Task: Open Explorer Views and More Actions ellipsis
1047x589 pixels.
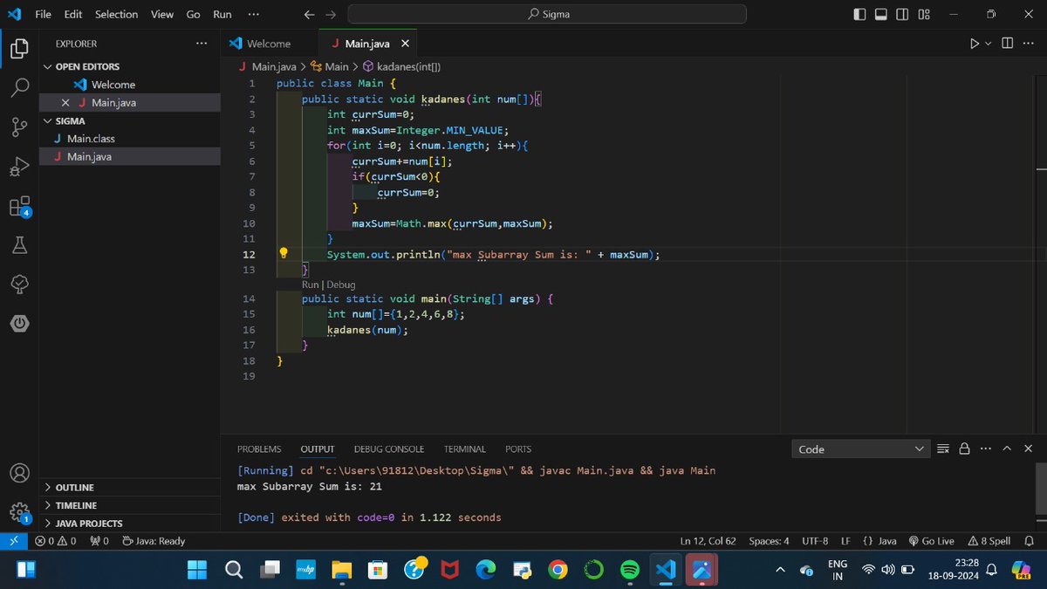Action: [202, 44]
